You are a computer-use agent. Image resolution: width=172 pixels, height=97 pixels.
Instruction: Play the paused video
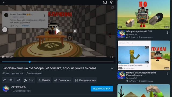(x=58, y=31)
